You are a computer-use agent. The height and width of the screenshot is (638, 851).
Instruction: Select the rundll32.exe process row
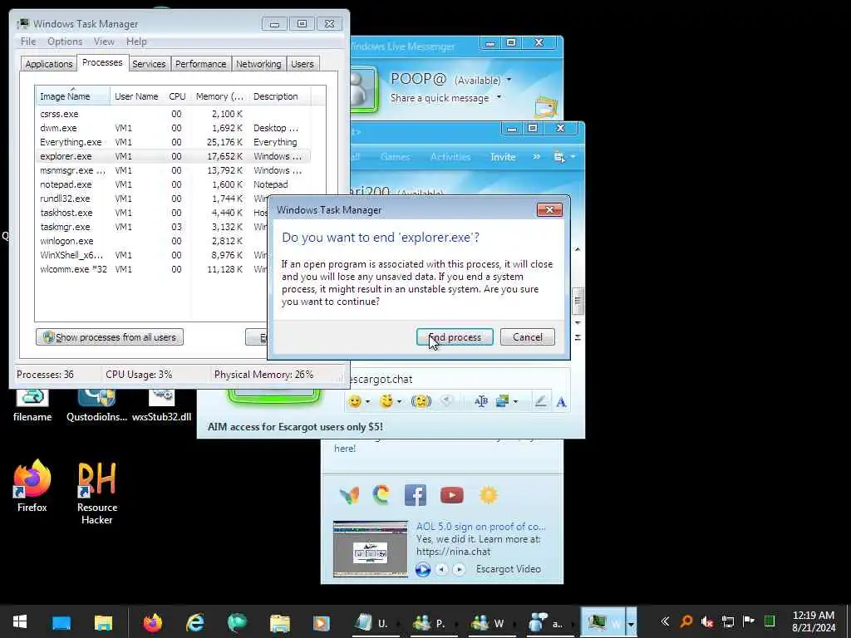151,199
